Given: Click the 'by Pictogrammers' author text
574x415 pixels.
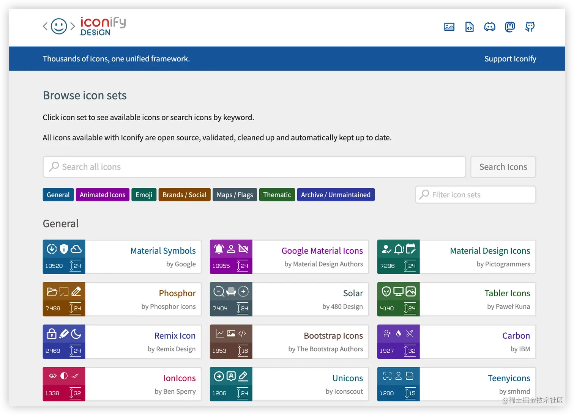Looking at the screenshot, I should (x=503, y=264).
